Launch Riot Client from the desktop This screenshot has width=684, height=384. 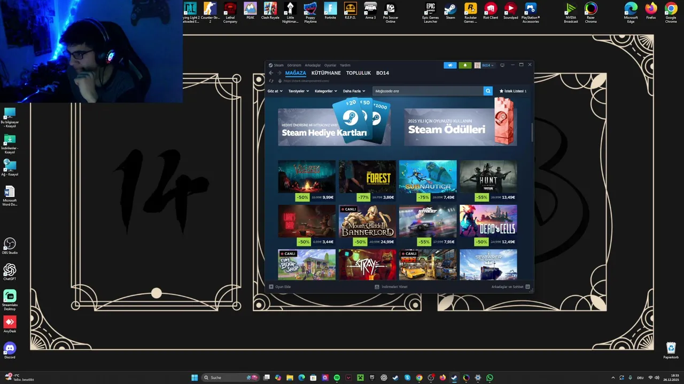click(491, 11)
